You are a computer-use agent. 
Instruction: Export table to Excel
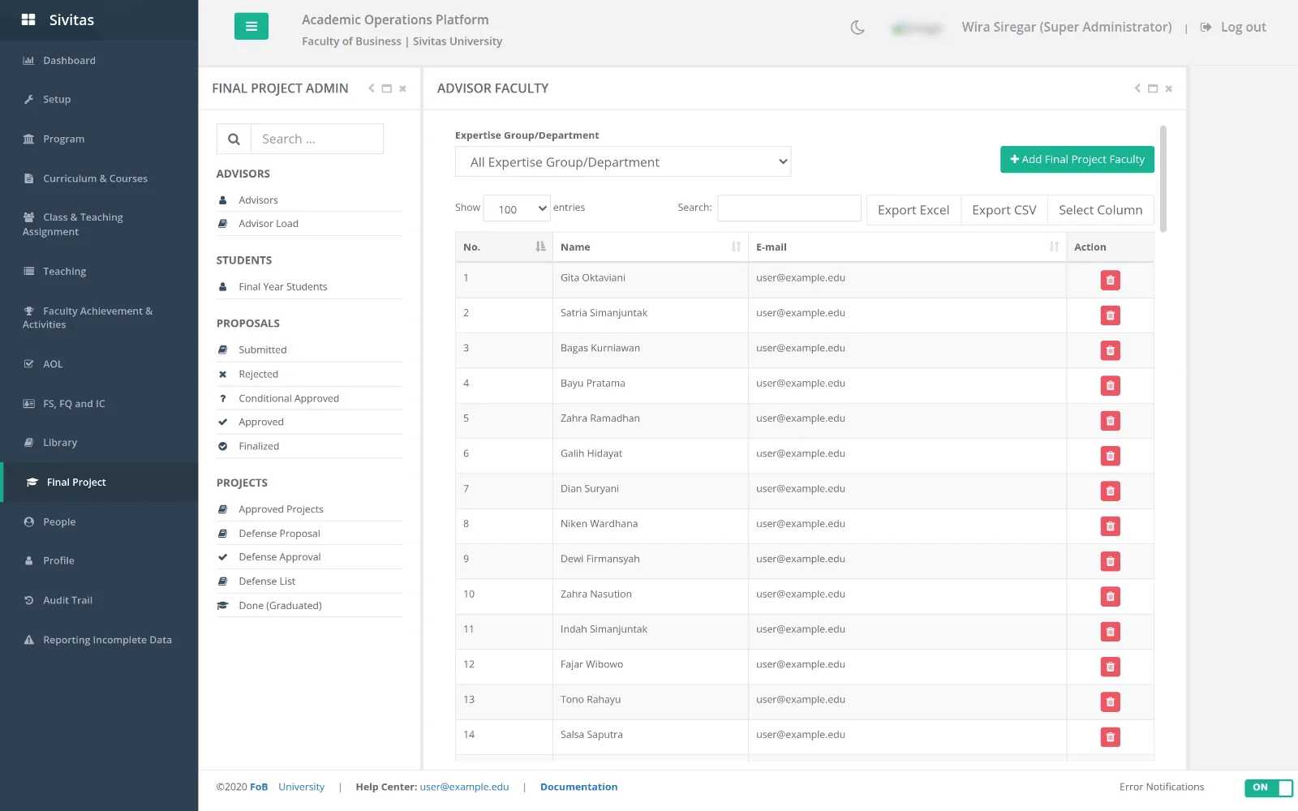tap(913, 210)
